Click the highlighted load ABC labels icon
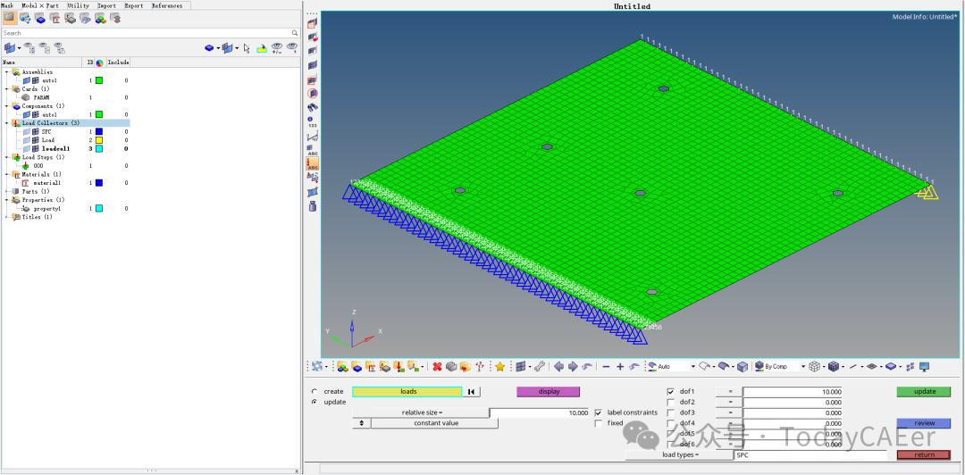 [313, 163]
